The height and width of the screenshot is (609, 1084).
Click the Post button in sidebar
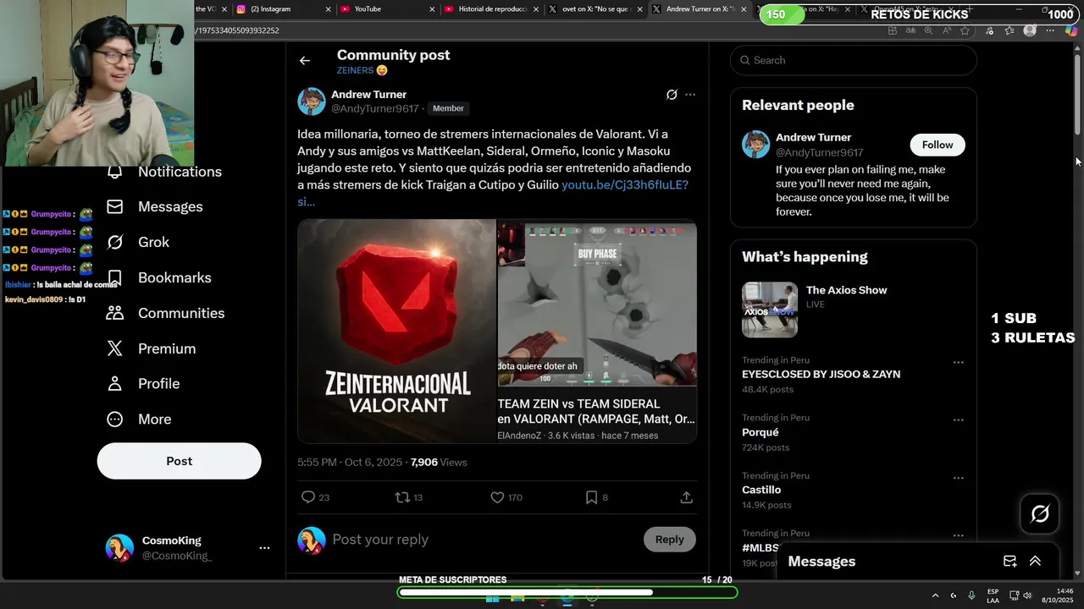tap(179, 461)
